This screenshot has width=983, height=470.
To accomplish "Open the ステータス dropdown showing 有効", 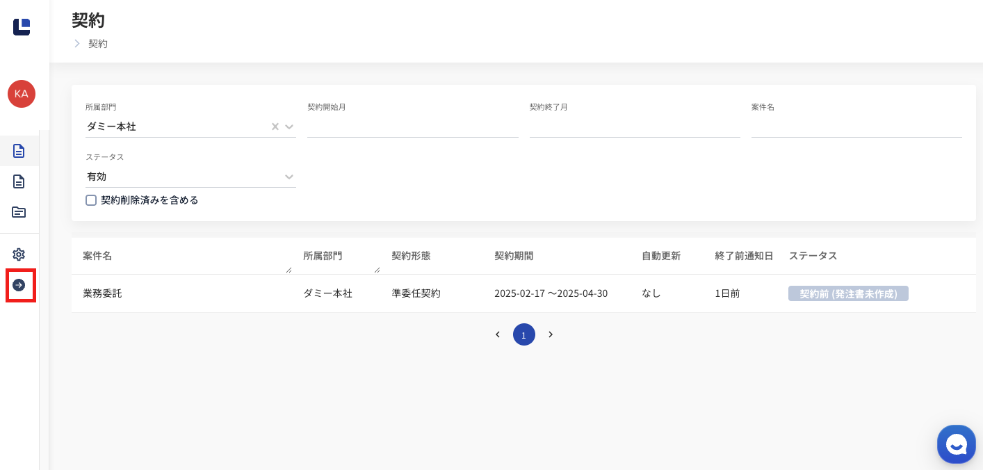I will coord(190,177).
